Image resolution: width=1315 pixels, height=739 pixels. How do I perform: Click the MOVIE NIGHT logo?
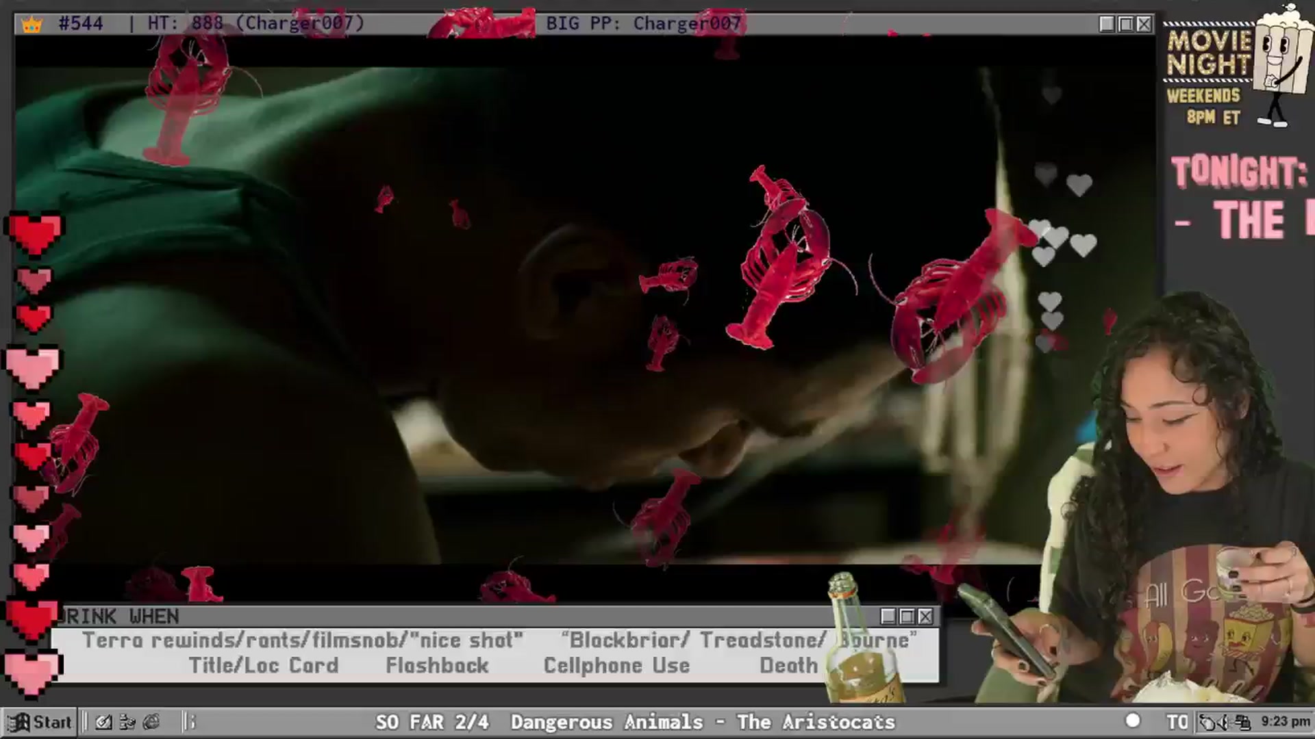[x=1209, y=53]
